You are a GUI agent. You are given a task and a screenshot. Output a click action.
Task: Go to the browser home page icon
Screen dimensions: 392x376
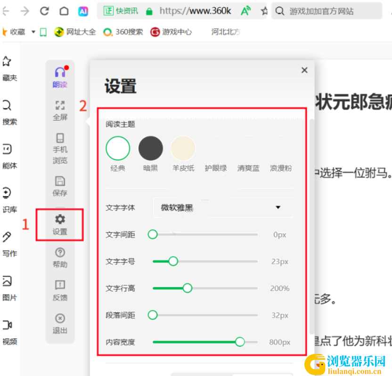[x=64, y=11]
